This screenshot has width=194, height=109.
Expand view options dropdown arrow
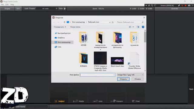click(x=133, y=27)
